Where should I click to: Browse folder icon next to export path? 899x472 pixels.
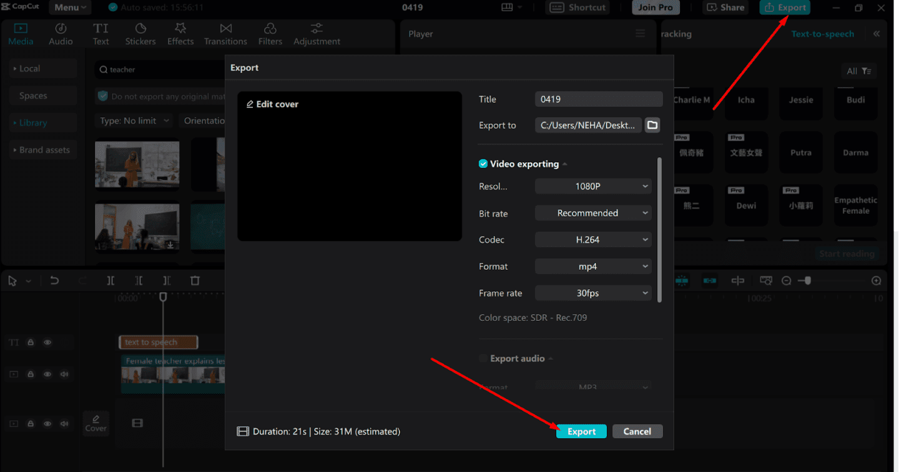(652, 125)
